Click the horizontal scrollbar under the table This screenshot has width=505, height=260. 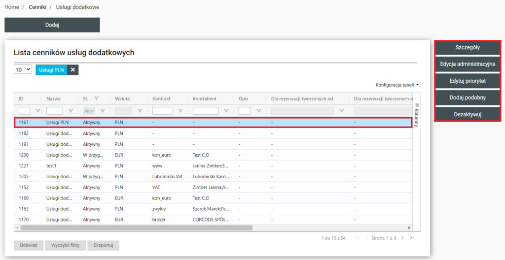[136, 228]
